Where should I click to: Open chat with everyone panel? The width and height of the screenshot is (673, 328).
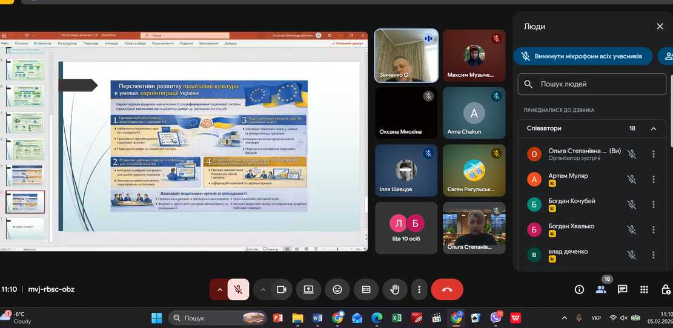click(622, 290)
